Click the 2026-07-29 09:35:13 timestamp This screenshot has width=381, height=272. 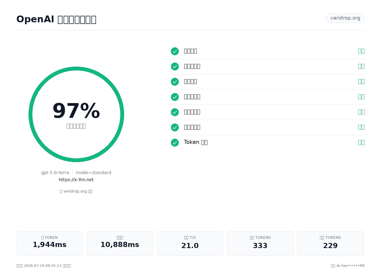click(x=42, y=266)
